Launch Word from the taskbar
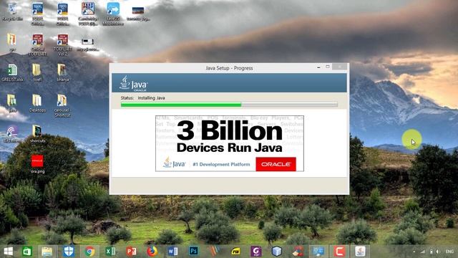Image resolution: width=458 pixels, height=258 pixels. coord(172,252)
